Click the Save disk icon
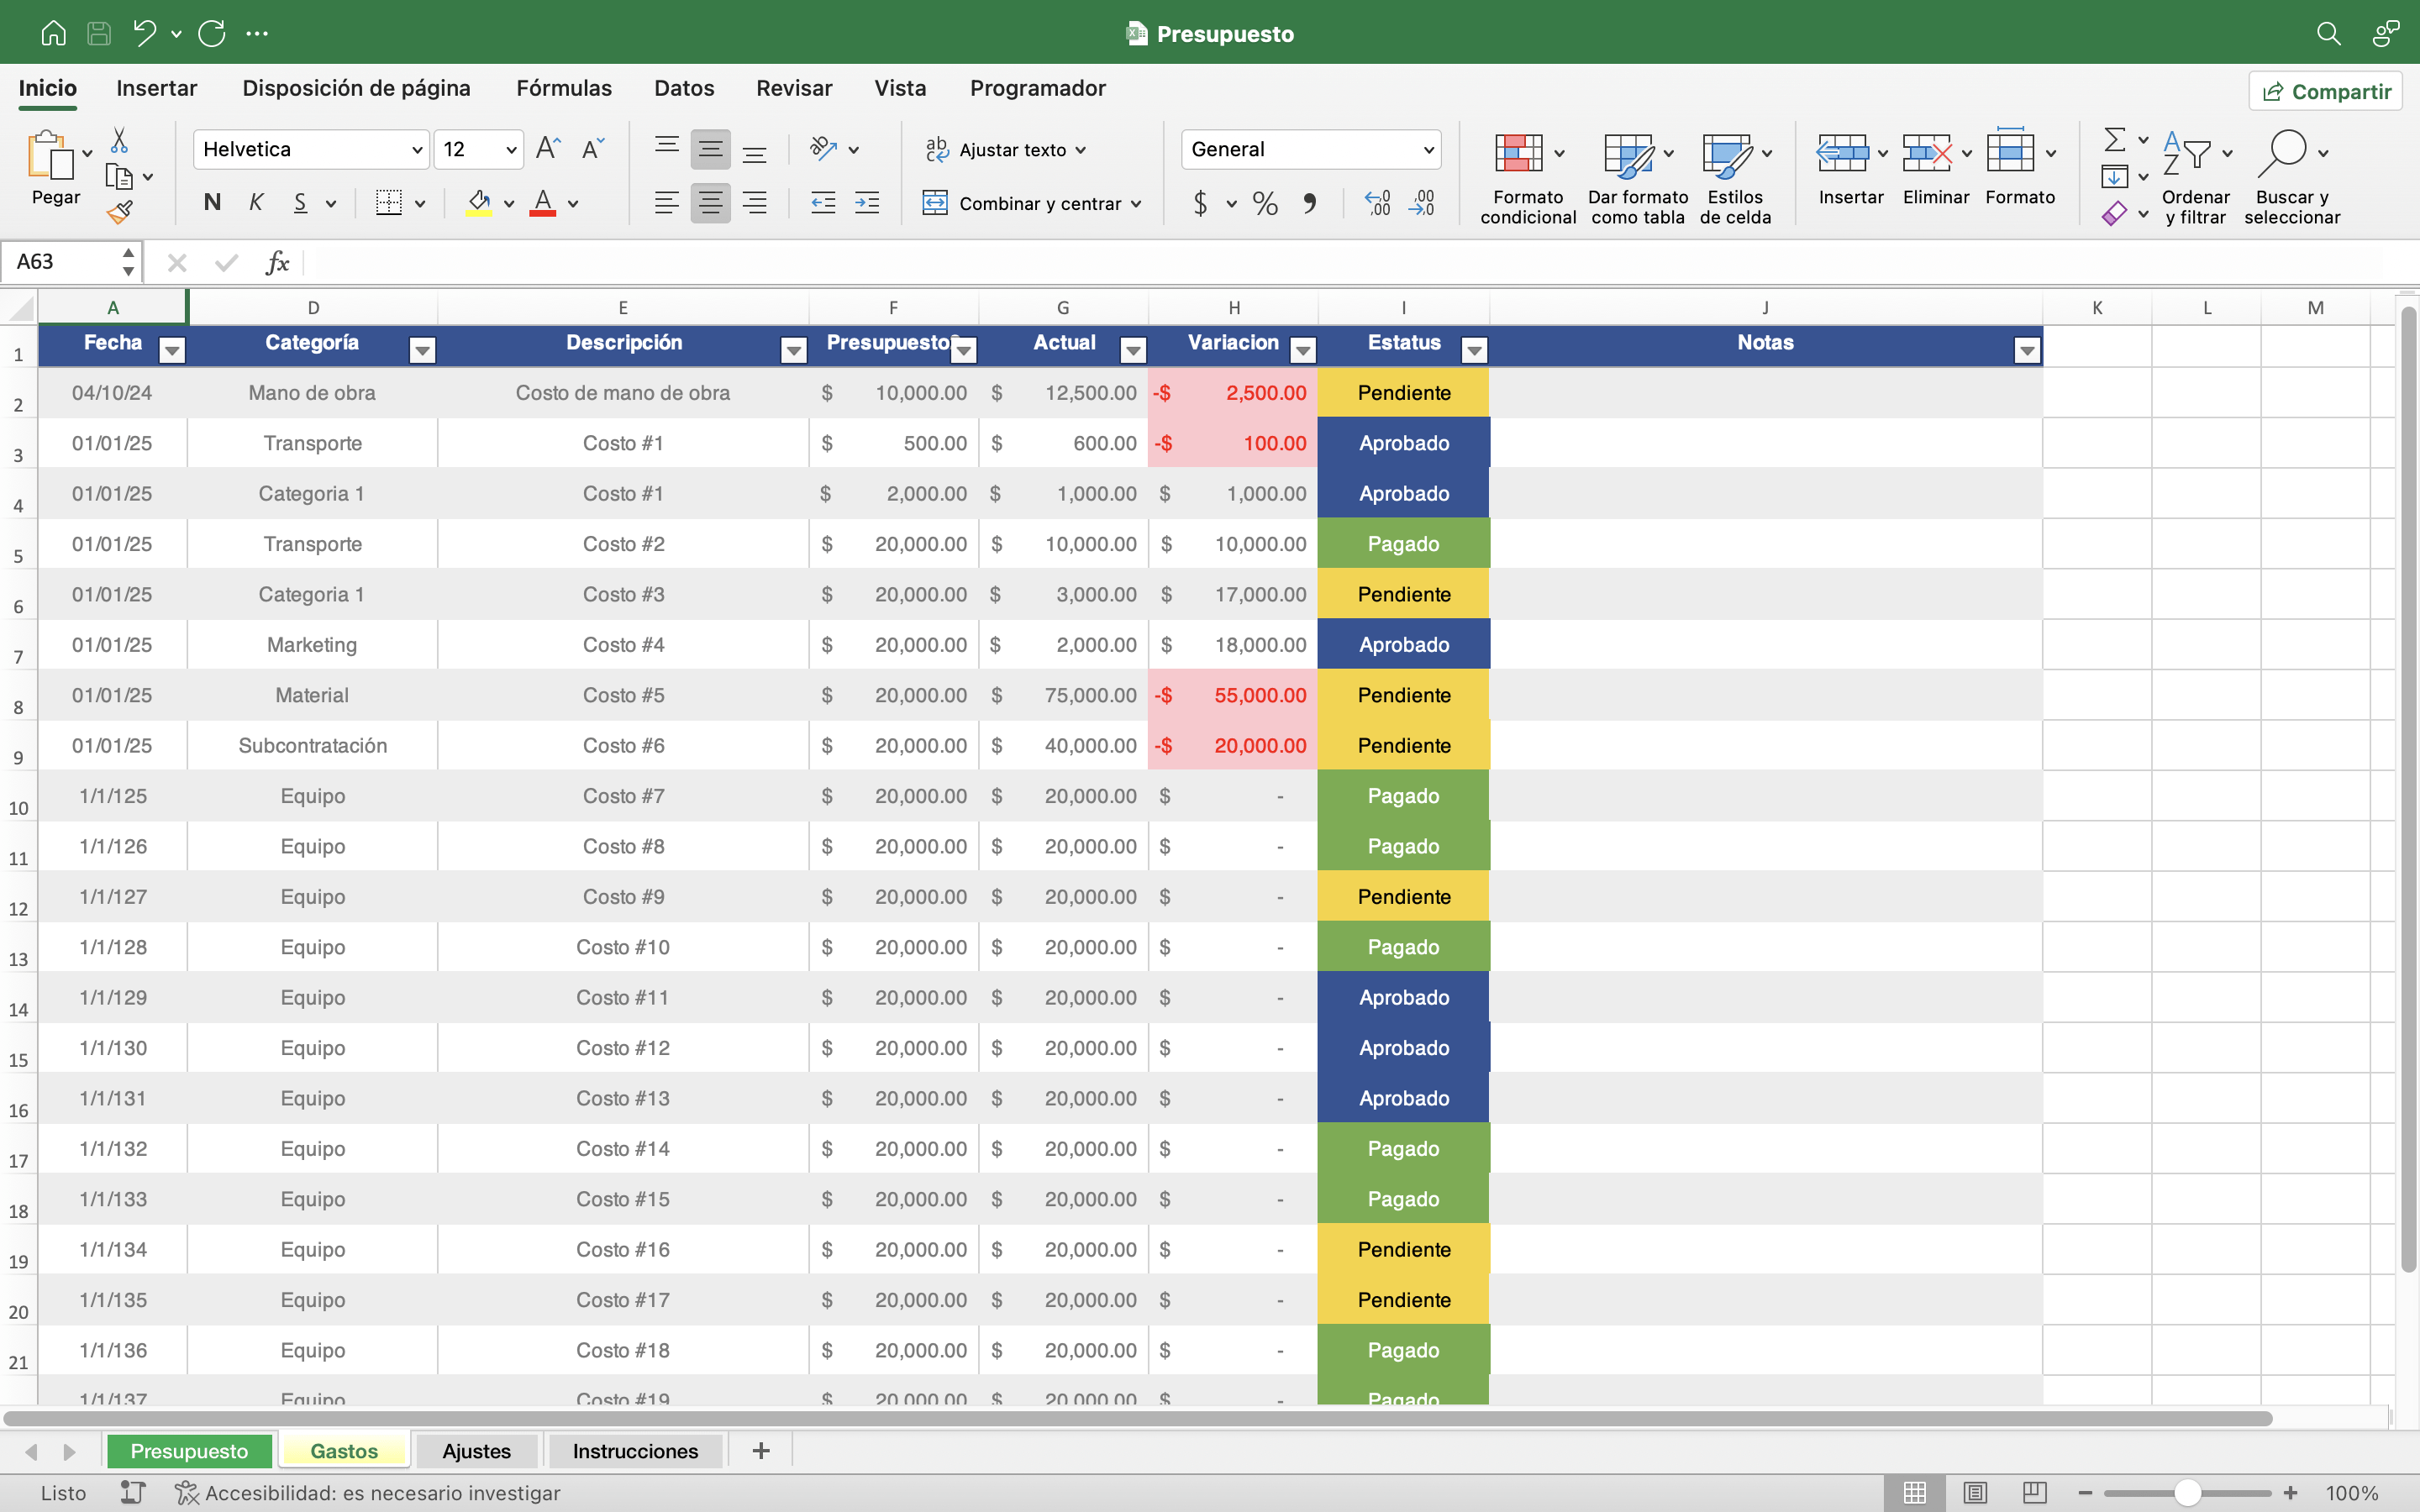The width and height of the screenshot is (2420, 1512). 99,33
